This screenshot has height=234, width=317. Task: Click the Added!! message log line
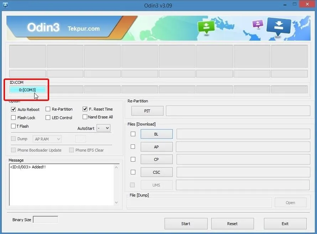tap(28, 167)
